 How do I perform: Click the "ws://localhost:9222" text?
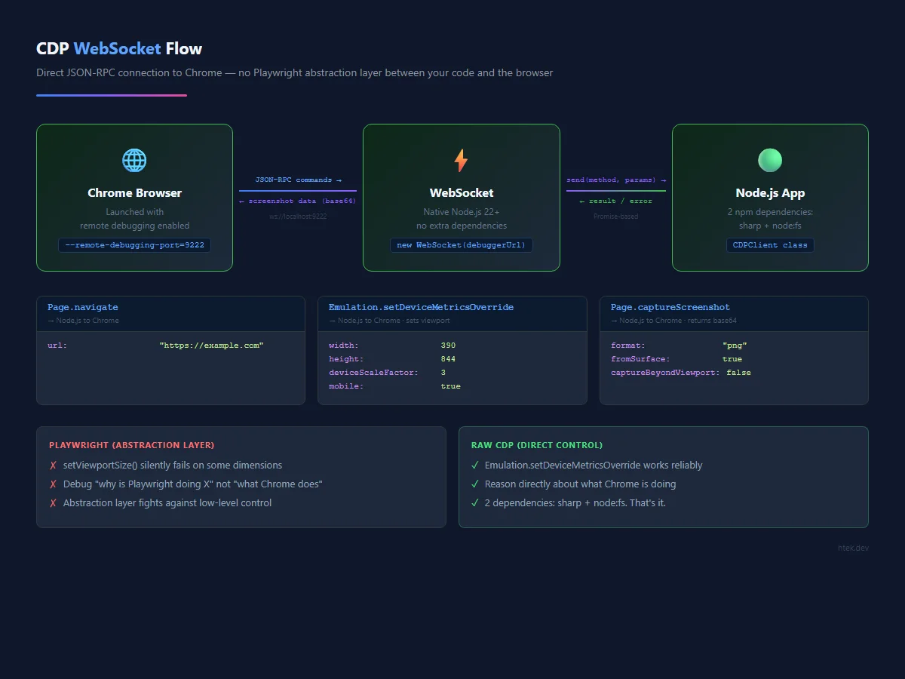(298, 217)
